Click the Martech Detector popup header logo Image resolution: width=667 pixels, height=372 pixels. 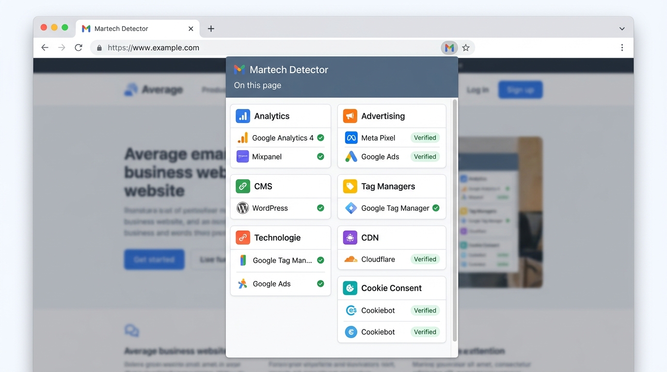coord(239,70)
